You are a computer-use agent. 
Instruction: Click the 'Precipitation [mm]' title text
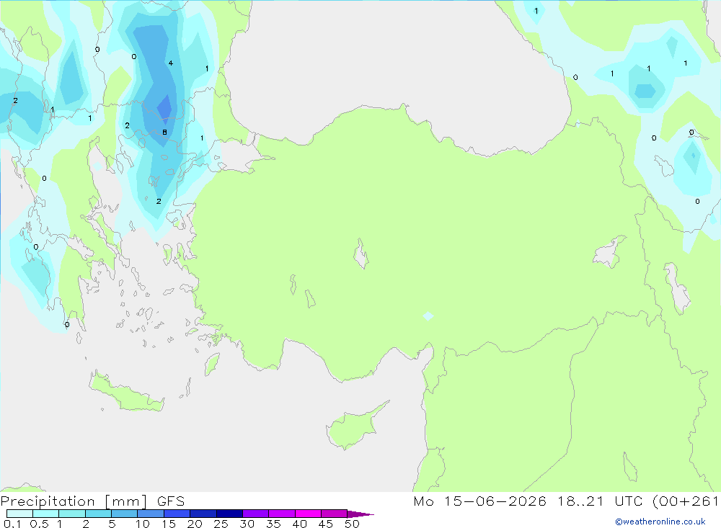[x=74, y=501]
